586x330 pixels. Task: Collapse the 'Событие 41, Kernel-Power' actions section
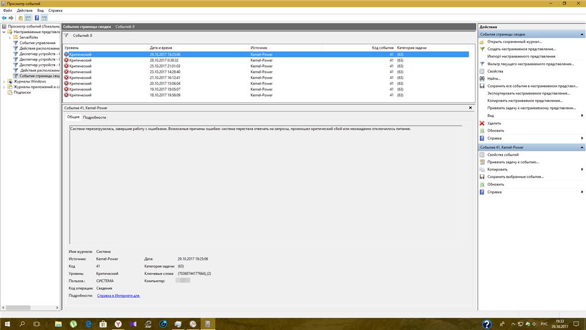(582, 147)
